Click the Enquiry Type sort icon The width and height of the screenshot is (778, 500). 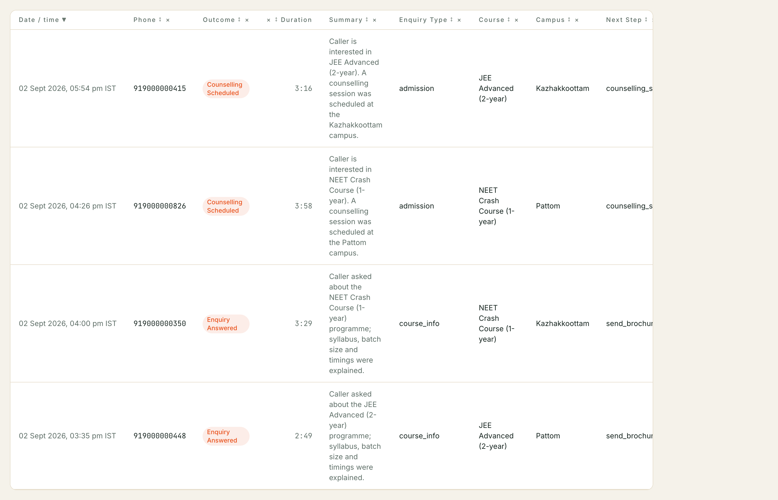point(451,20)
